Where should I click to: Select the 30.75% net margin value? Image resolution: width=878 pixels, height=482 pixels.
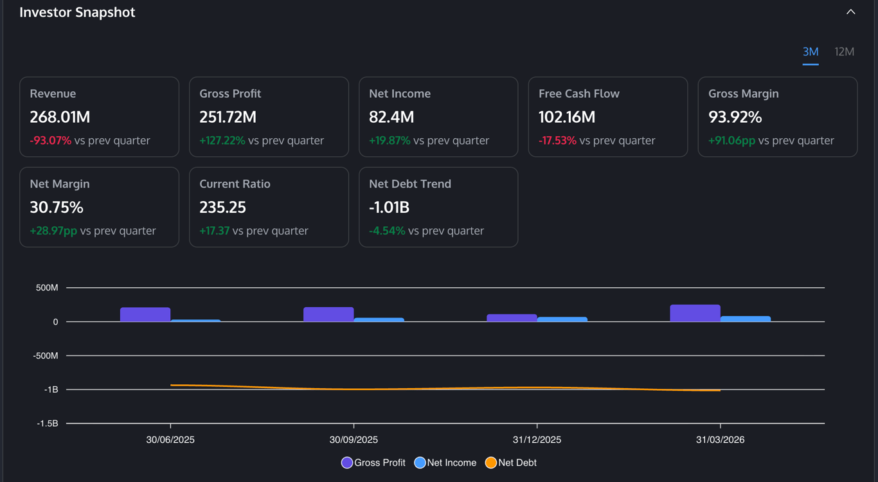tap(57, 207)
